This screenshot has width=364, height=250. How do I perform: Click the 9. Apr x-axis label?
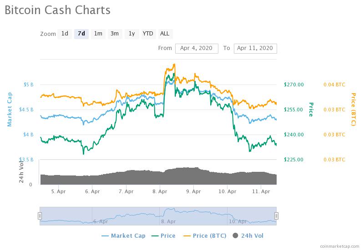194,192
